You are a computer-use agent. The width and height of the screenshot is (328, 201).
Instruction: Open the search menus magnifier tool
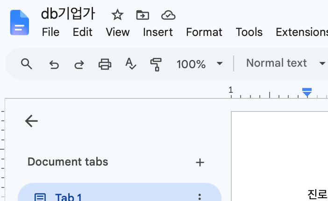click(x=27, y=64)
